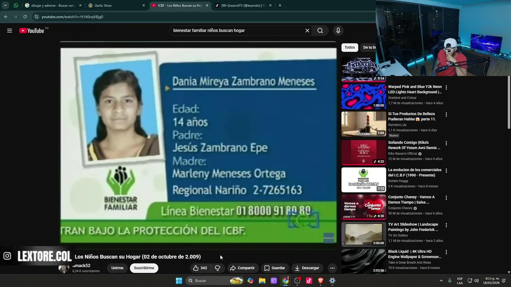Switch to the dibujar y adivinar tab
511x287 pixels.
[53, 6]
